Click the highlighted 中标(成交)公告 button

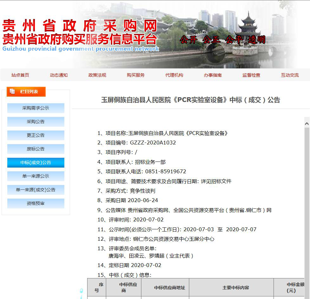(x=36, y=162)
